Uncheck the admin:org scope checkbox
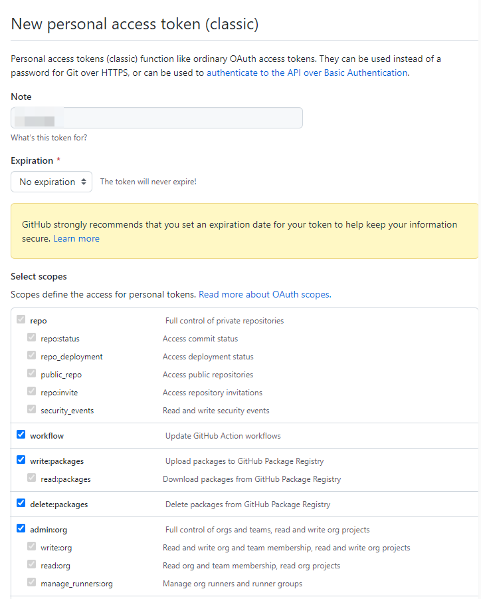This screenshot has height=599, width=481. [21, 528]
